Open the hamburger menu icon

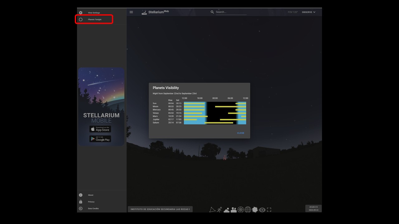pyautogui.click(x=131, y=12)
